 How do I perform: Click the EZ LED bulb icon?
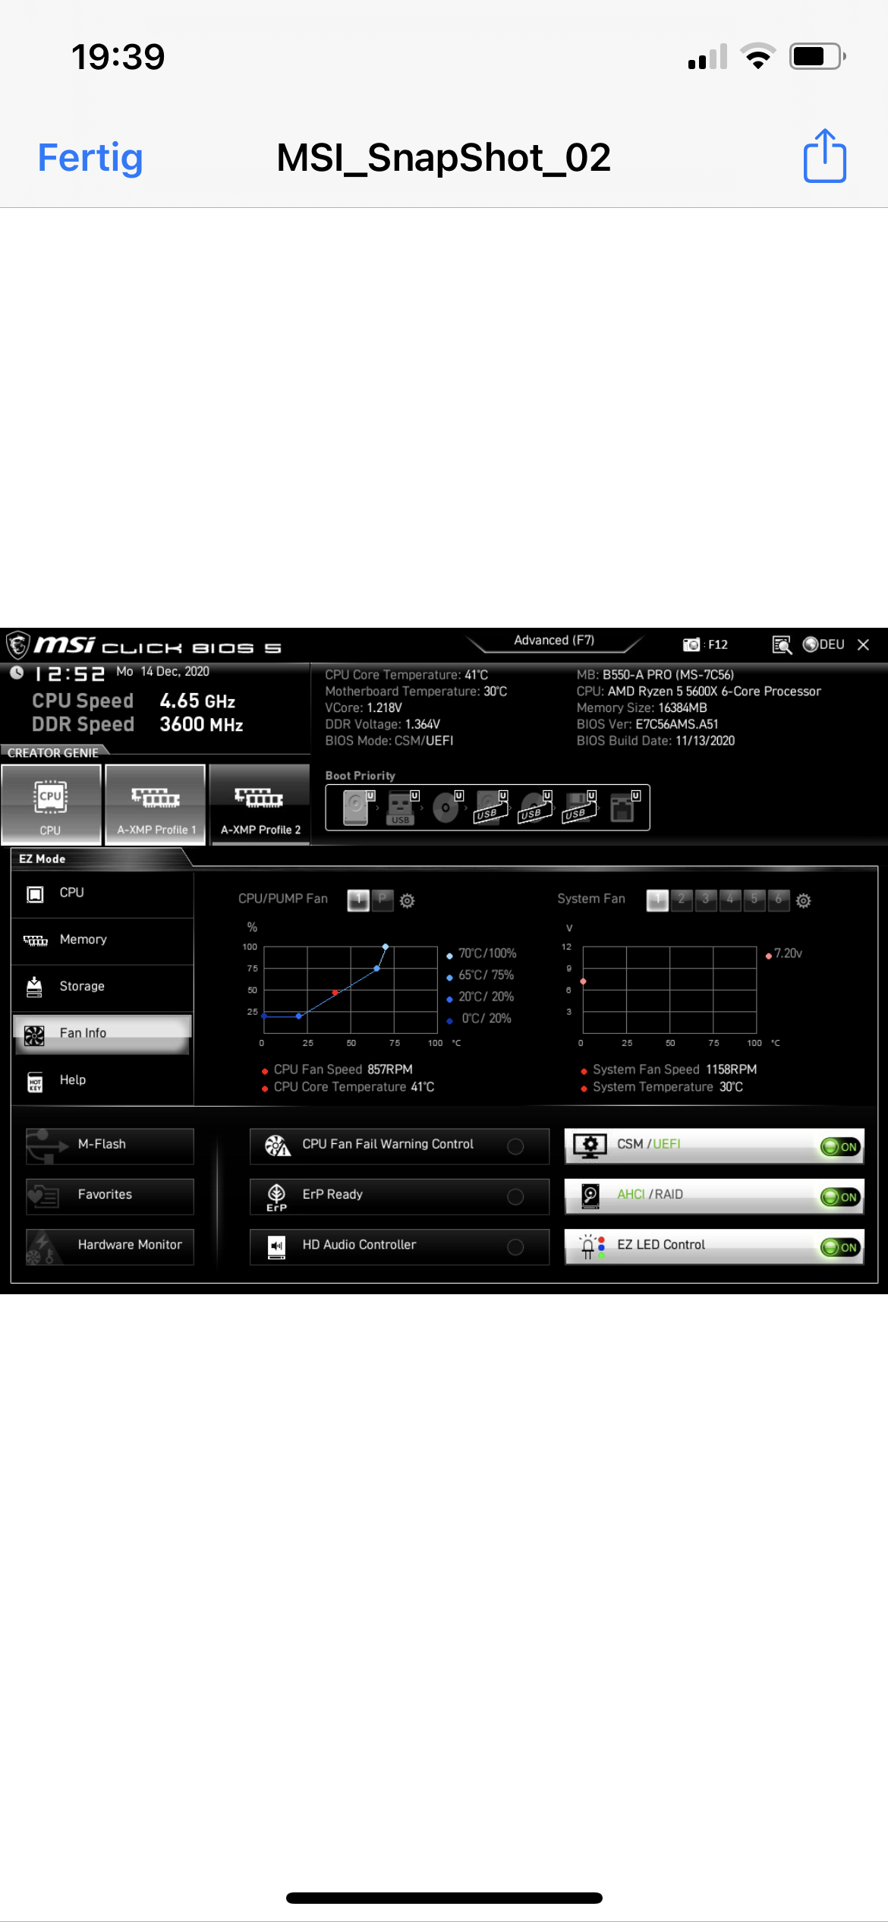(x=592, y=1246)
